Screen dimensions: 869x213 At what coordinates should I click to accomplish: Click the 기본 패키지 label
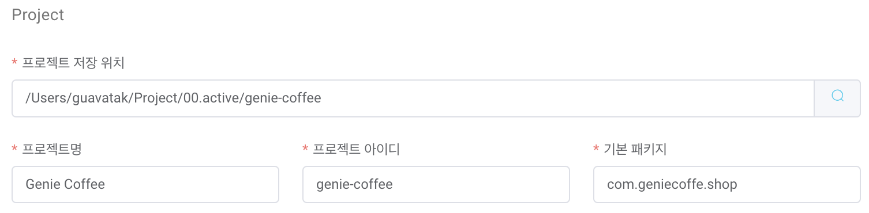pos(635,149)
